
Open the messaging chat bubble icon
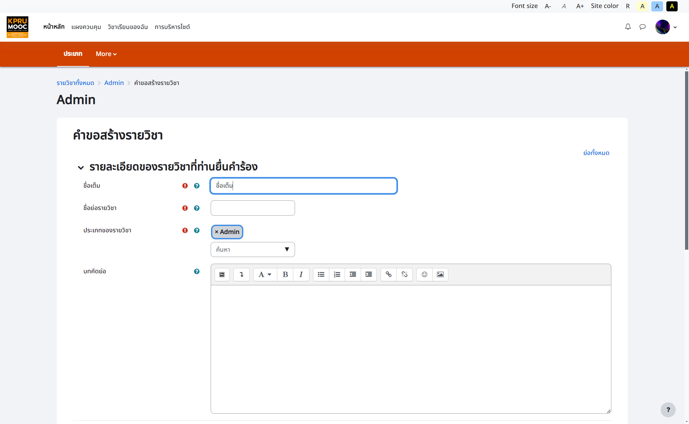pyautogui.click(x=642, y=27)
